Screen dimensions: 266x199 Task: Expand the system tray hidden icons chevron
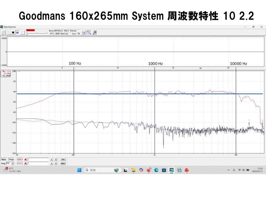(228, 170)
